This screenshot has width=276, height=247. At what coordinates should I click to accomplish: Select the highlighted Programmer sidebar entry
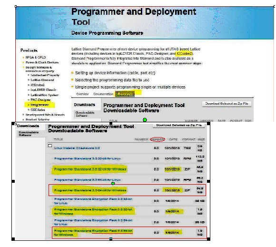(x=39, y=105)
